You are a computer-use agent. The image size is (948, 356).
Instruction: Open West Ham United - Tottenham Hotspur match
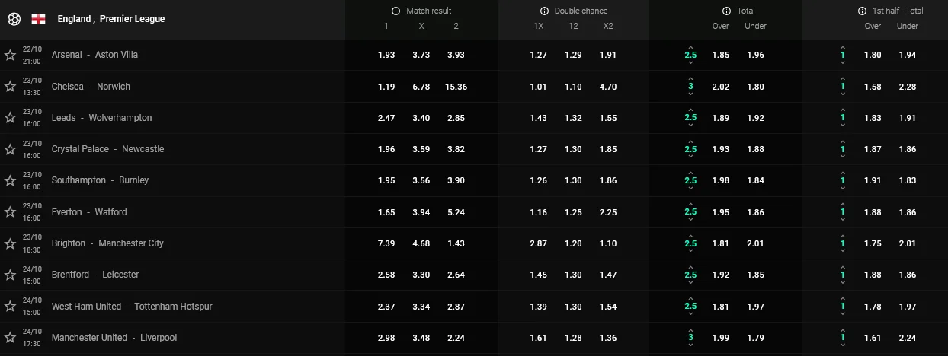point(132,307)
